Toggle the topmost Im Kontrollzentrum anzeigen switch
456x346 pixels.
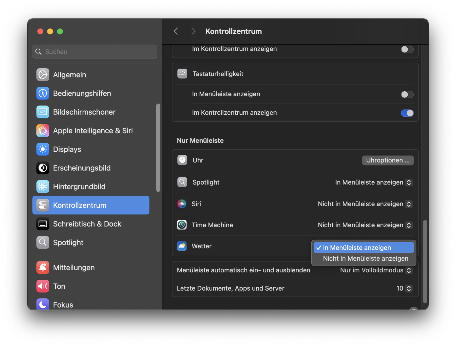407,49
